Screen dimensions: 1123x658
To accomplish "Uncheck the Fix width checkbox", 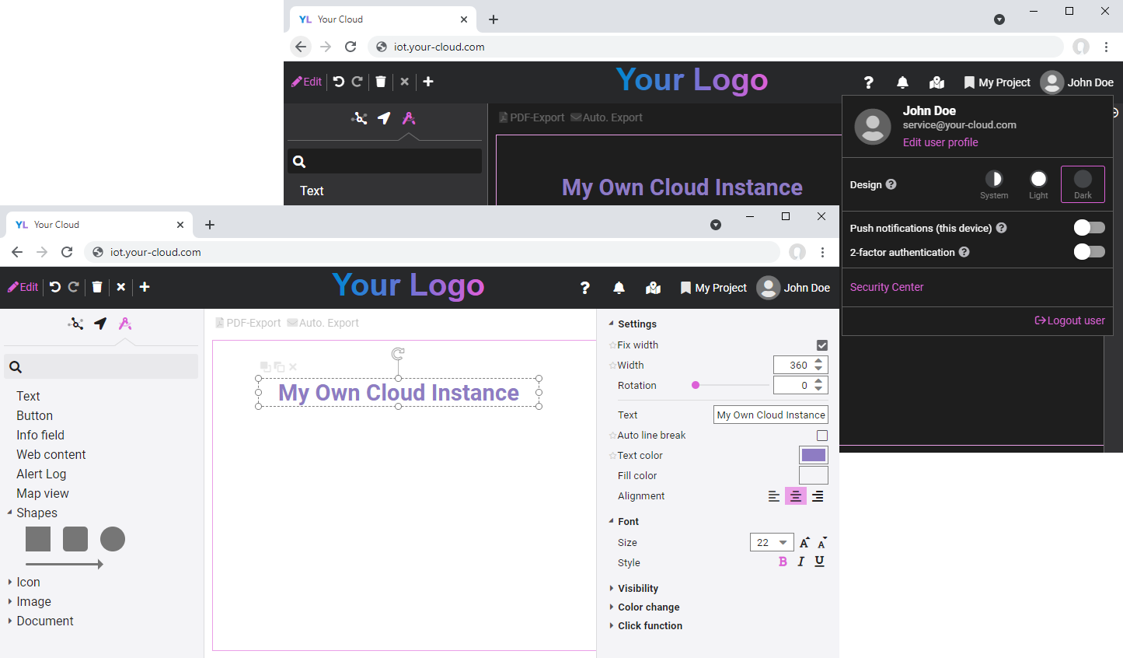I will click(x=821, y=345).
